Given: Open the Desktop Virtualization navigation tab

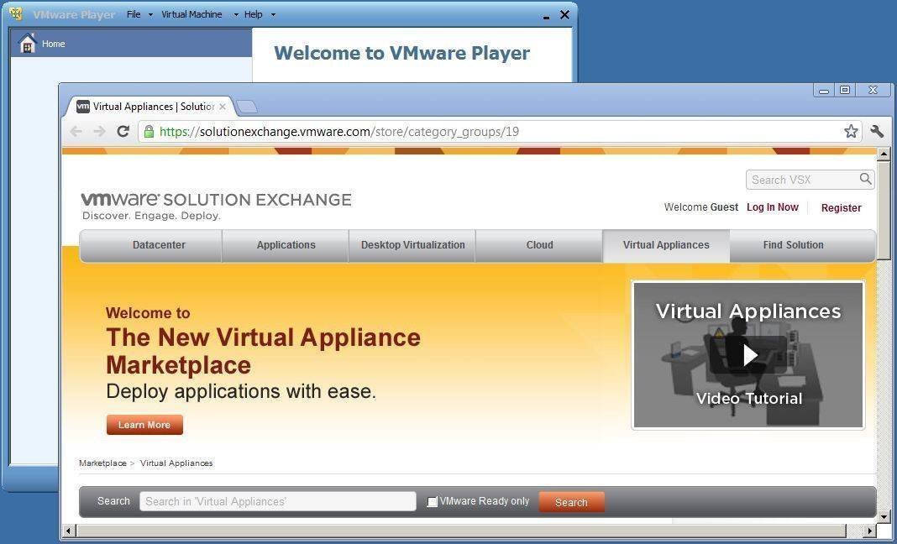Looking at the screenshot, I should [x=412, y=245].
